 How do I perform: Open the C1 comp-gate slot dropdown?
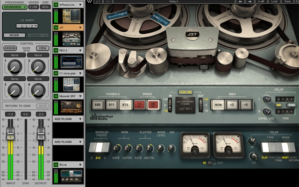(x=80, y=73)
